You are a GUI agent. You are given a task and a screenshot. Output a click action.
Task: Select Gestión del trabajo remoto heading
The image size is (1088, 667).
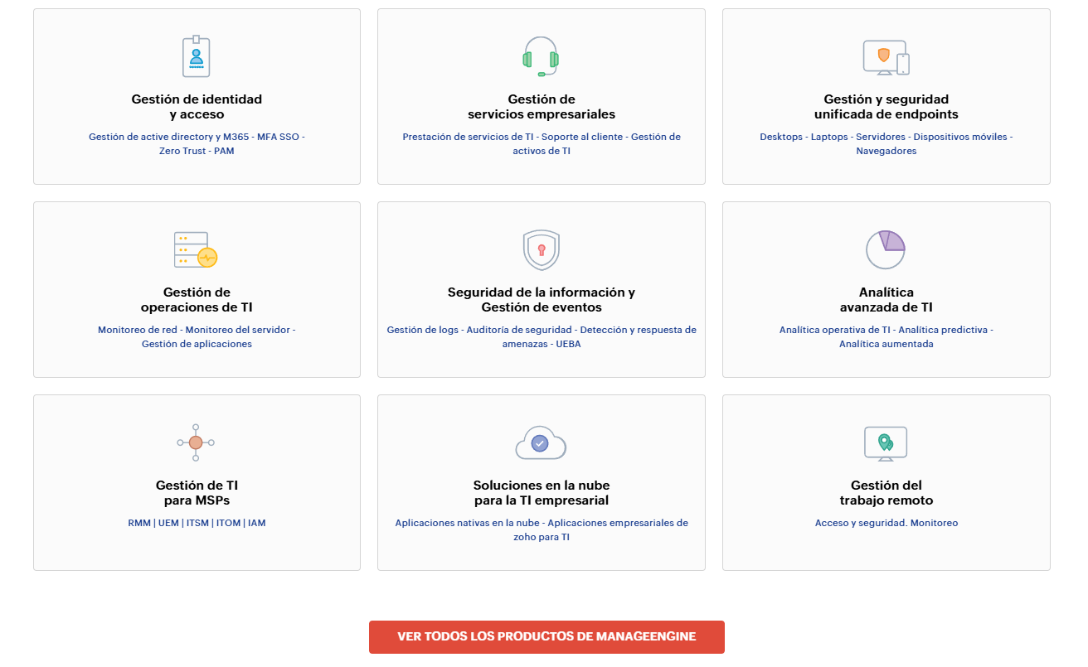coord(886,493)
